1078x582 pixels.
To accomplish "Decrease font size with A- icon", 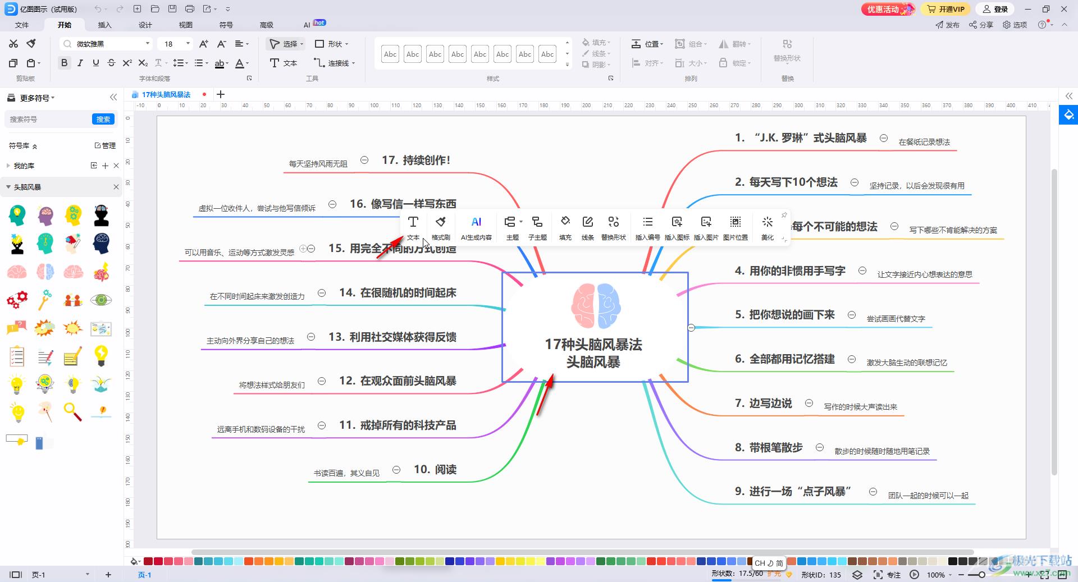I will (x=221, y=44).
